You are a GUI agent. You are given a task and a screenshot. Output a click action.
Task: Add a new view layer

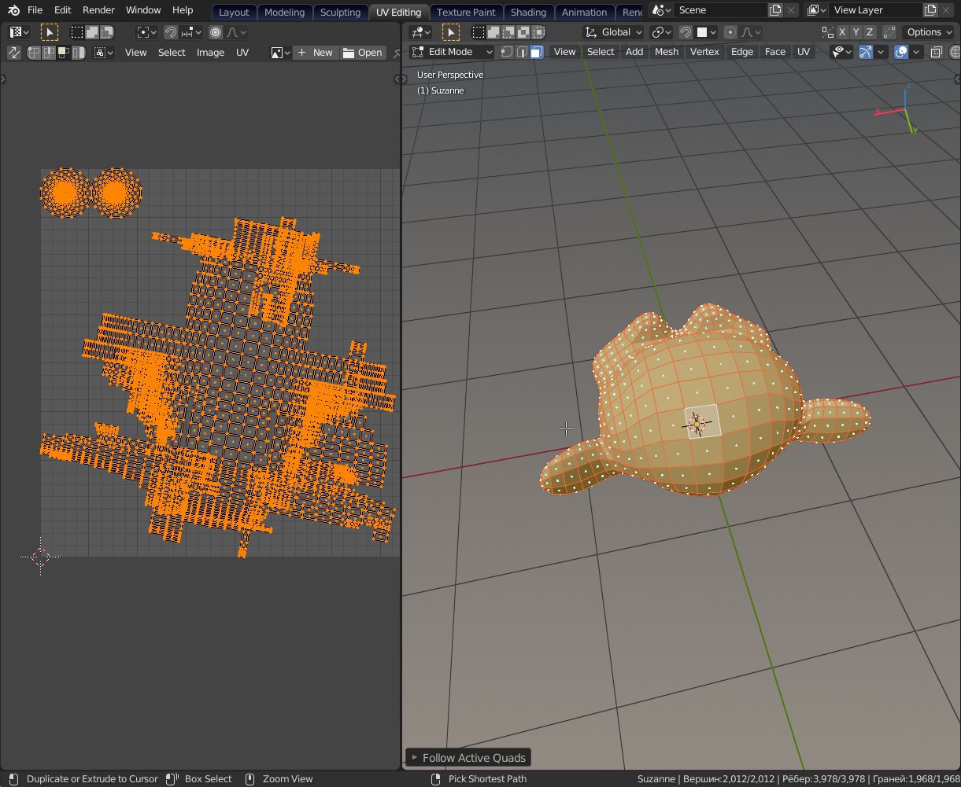pos(931,10)
